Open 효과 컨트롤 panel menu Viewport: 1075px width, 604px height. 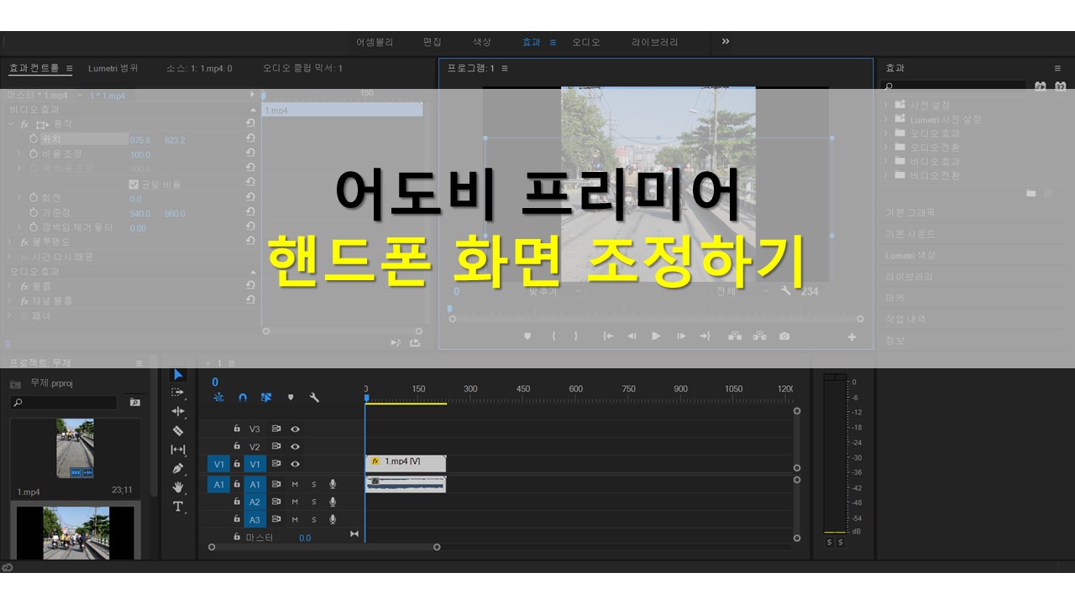[70, 68]
